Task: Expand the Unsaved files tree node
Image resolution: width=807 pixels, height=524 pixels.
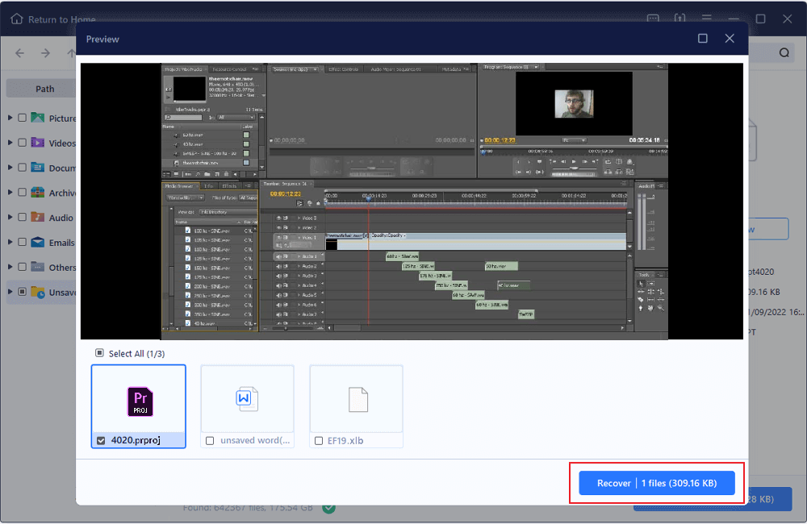Action: click(x=10, y=292)
